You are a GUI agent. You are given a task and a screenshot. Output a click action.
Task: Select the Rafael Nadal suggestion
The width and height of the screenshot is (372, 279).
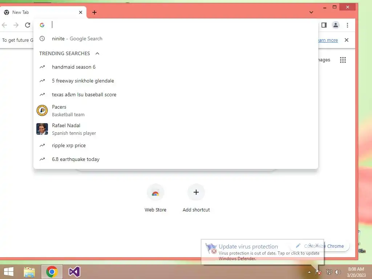coord(175,129)
